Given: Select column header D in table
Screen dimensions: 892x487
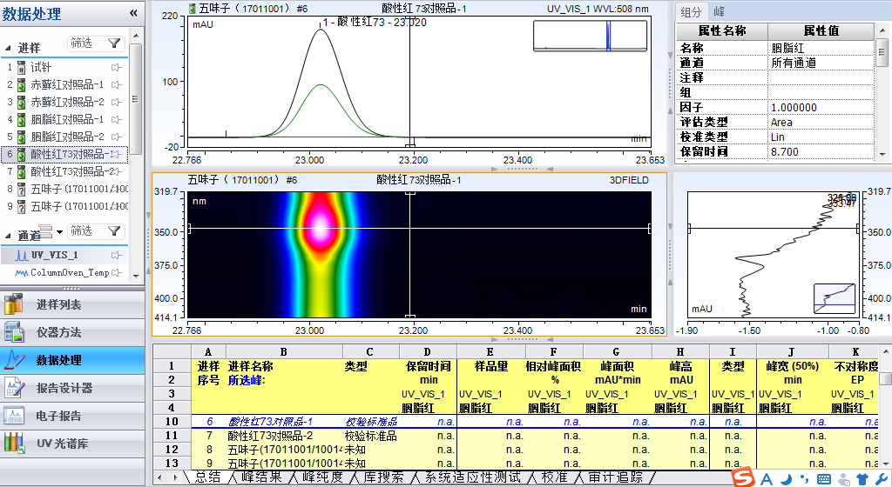Looking at the screenshot, I should 427,352.
